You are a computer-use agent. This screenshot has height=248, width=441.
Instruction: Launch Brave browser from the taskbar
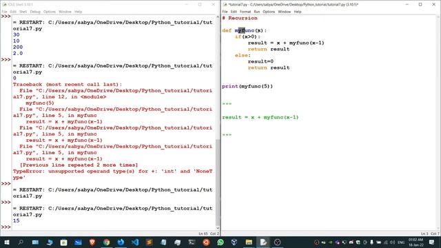pyautogui.click(x=92, y=242)
